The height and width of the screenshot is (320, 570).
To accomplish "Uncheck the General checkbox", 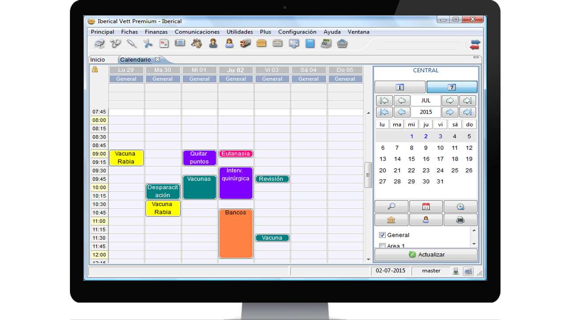I will 382,235.
